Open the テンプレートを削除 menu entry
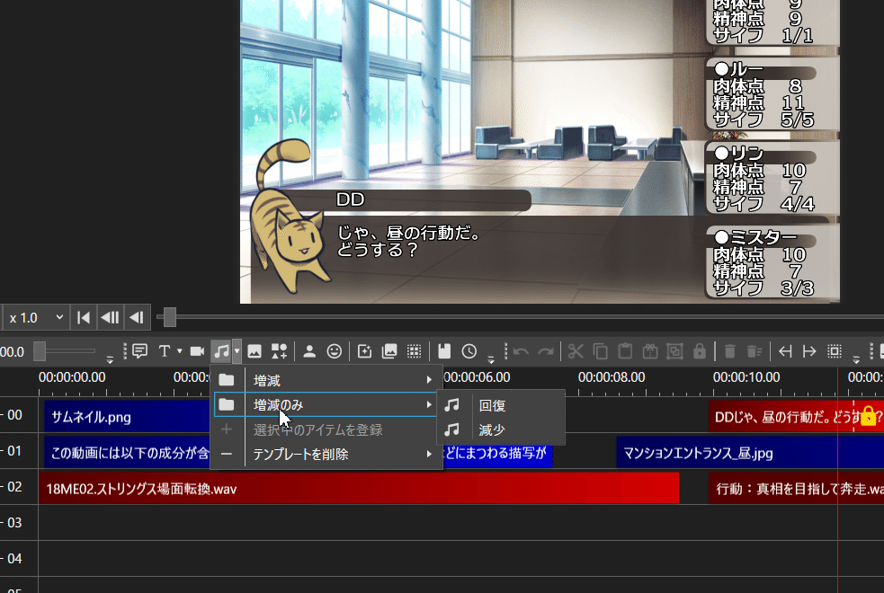 tap(325, 454)
